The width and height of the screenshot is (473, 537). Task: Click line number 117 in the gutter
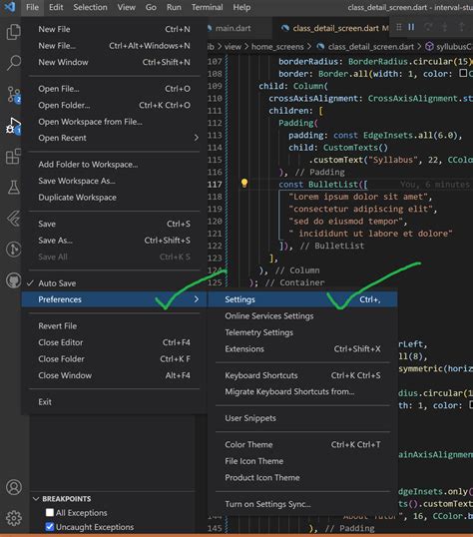tap(215, 185)
